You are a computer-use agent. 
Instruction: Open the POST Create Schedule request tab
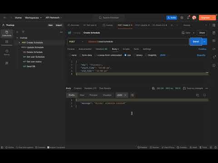(x=125, y=25)
